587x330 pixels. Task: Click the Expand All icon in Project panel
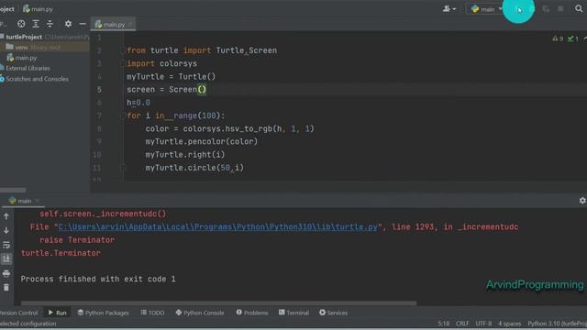(36, 24)
